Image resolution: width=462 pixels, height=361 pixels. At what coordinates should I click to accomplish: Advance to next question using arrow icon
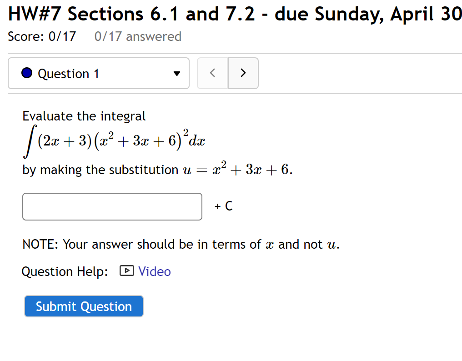point(243,73)
